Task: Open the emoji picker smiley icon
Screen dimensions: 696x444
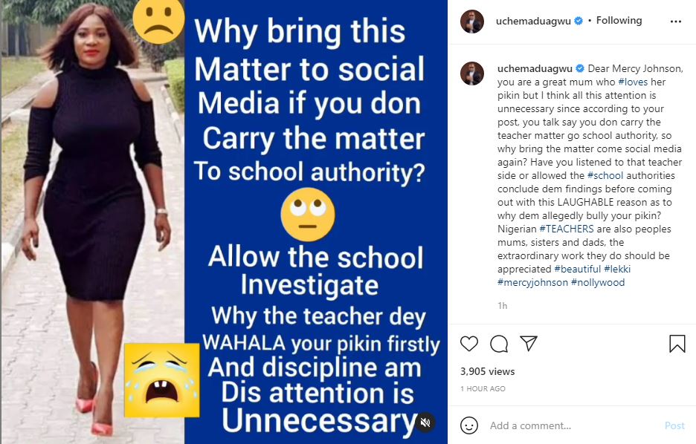Action: (468, 425)
